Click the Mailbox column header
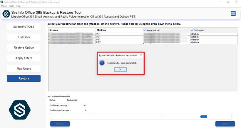241x128 pixels. click(x=119, y=30)
